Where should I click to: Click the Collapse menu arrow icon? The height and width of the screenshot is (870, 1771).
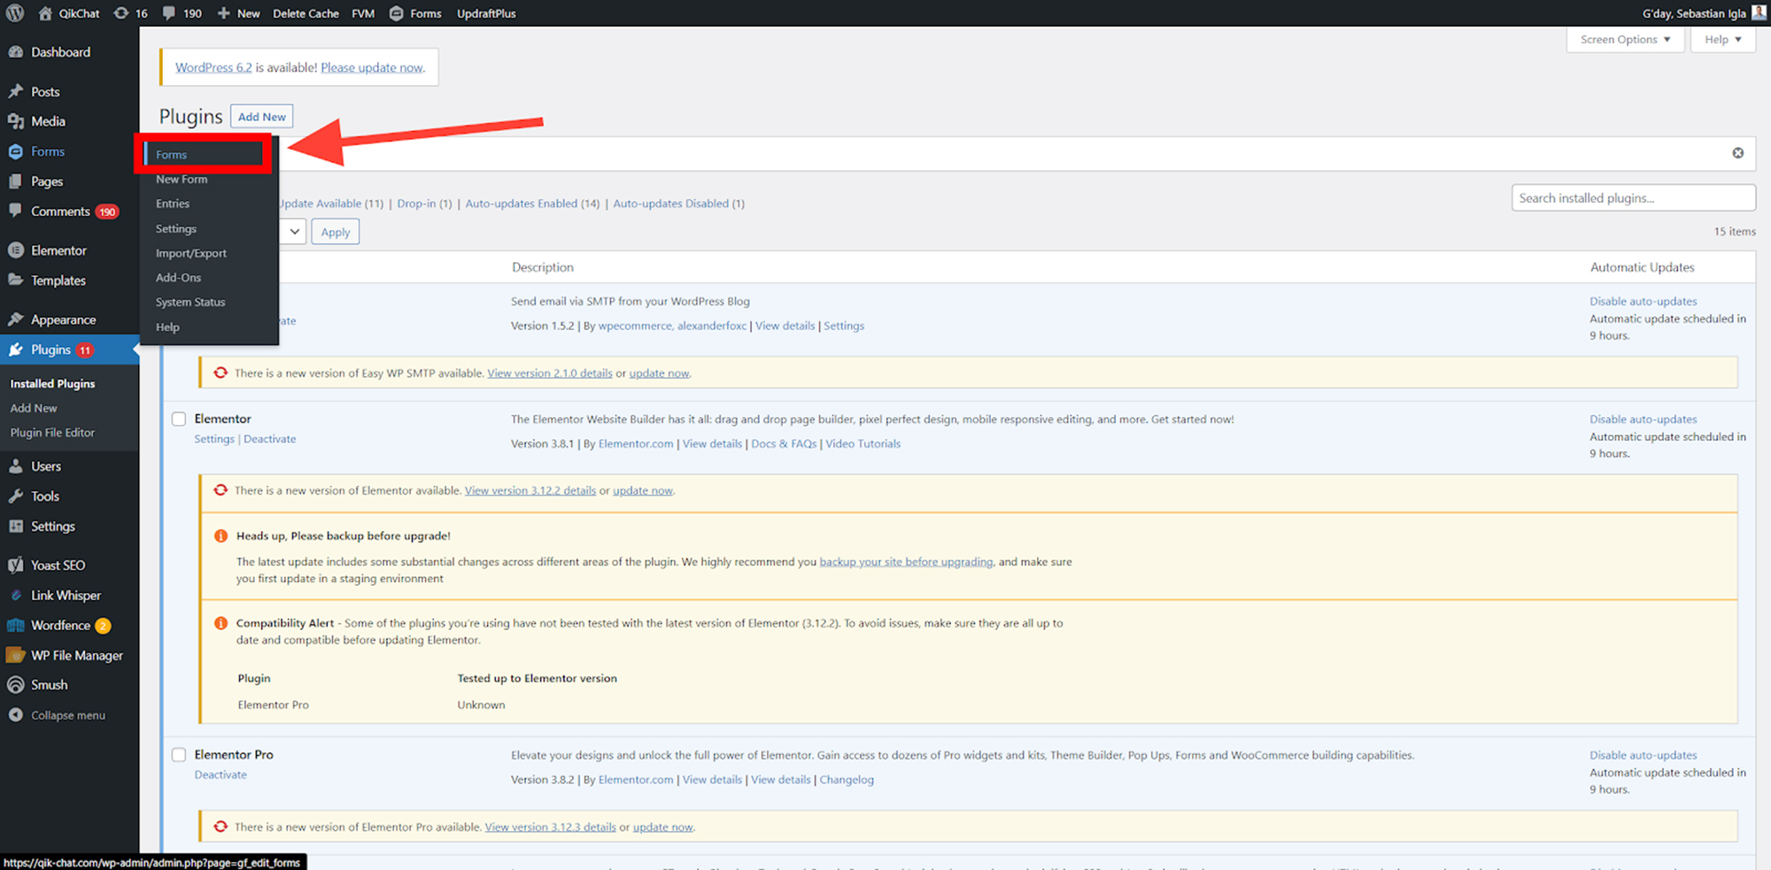tap(15, 715)
